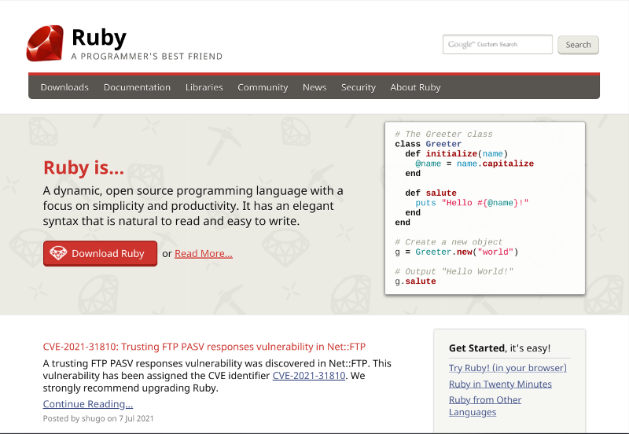
Task: Open the CVE-2021-31810 Net::FTP vulnerability headline
Action: (x=204, y=347)
